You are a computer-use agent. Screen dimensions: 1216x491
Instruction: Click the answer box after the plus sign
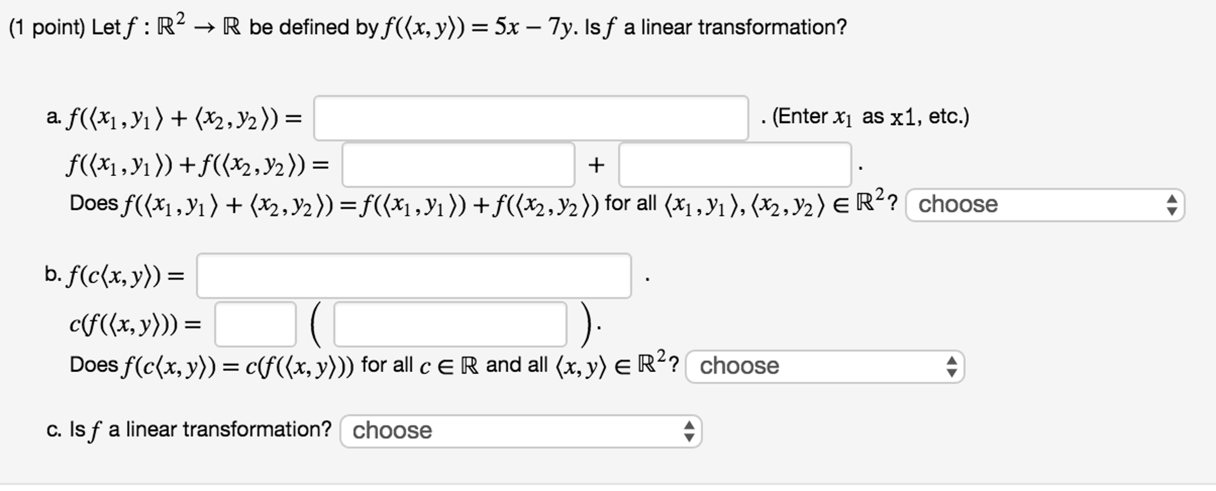point(736,165)
